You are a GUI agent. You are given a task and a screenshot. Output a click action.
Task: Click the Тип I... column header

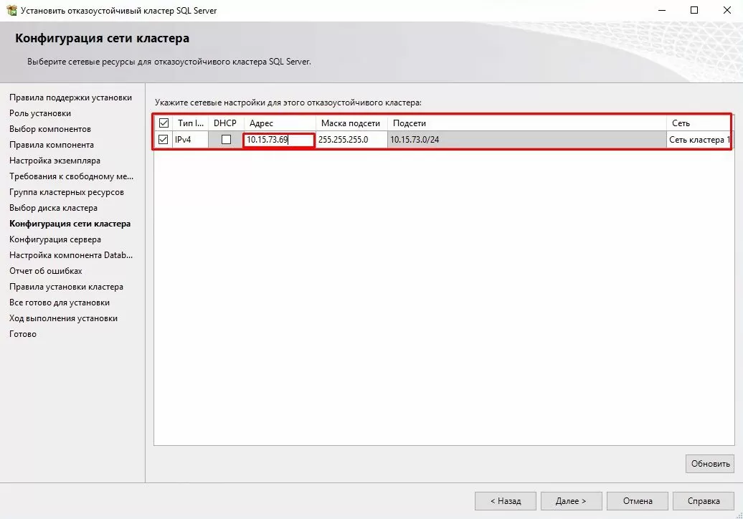pyautogui.click(x=191, y=123)
